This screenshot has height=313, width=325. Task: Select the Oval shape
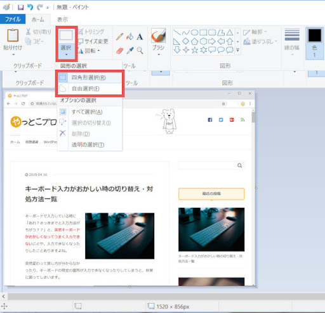(194, 32)
